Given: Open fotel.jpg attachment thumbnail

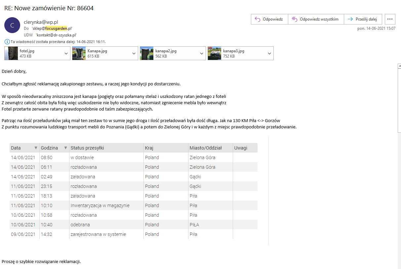Looking at the screenshot, I should (11, 54).
